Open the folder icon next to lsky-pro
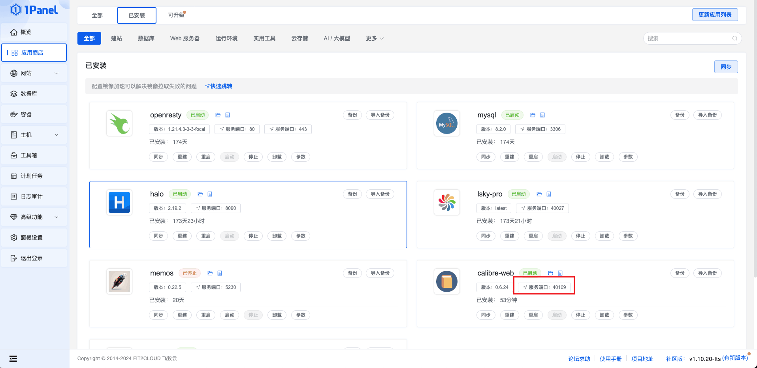The width and height of the screenshot is (757, 368). tap(539, 194)
